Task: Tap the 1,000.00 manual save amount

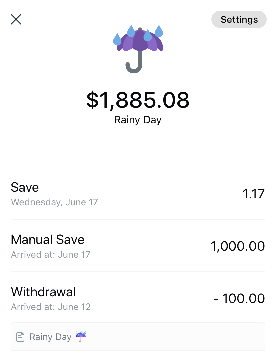Action: [x=238, y=246]
